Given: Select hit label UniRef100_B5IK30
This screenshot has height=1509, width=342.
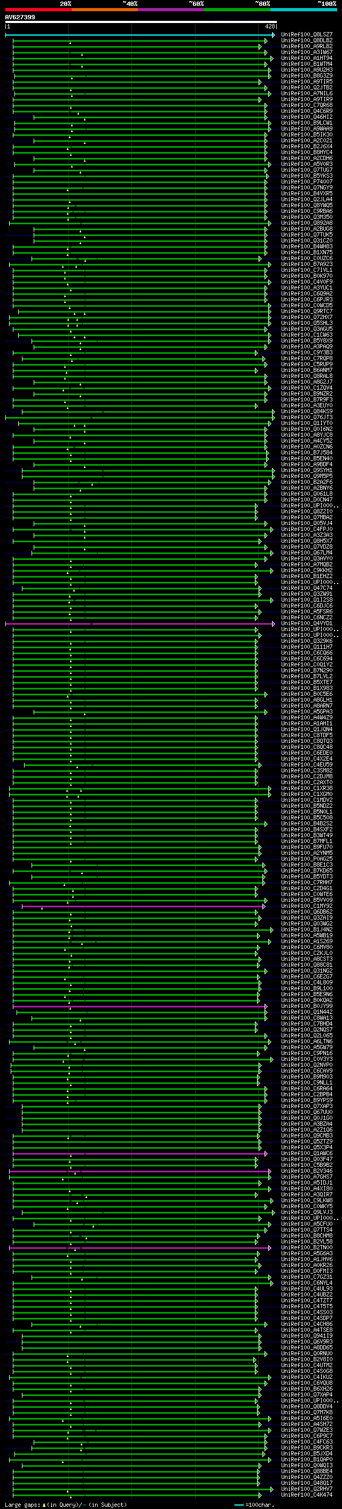Looking at the screenshot, I should [307, 135].
